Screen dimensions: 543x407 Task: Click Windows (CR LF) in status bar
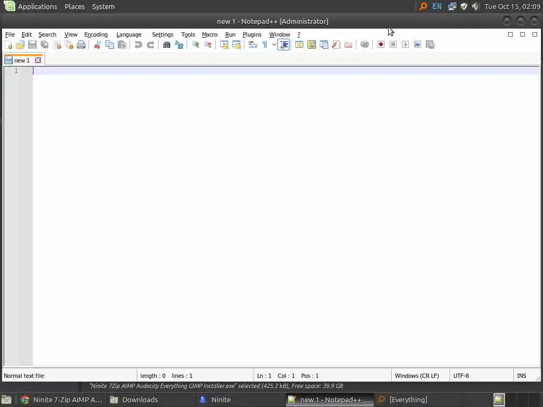point(417,376)
